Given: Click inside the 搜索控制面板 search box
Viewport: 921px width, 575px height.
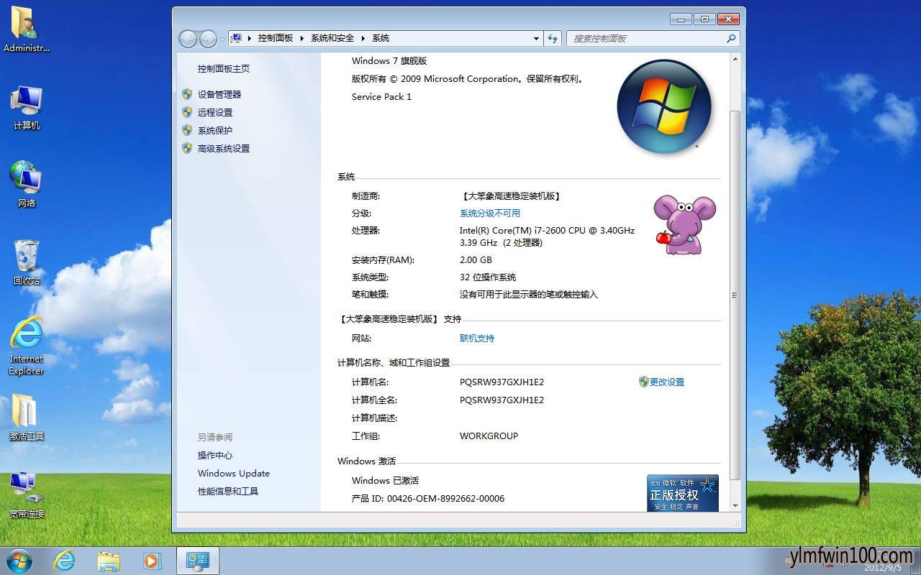Looking at the screenshot, I should 648,38.
